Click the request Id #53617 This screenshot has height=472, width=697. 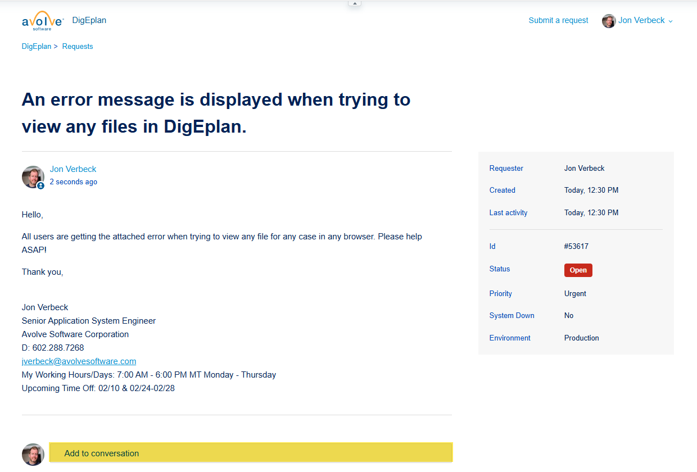coord(576,247)
